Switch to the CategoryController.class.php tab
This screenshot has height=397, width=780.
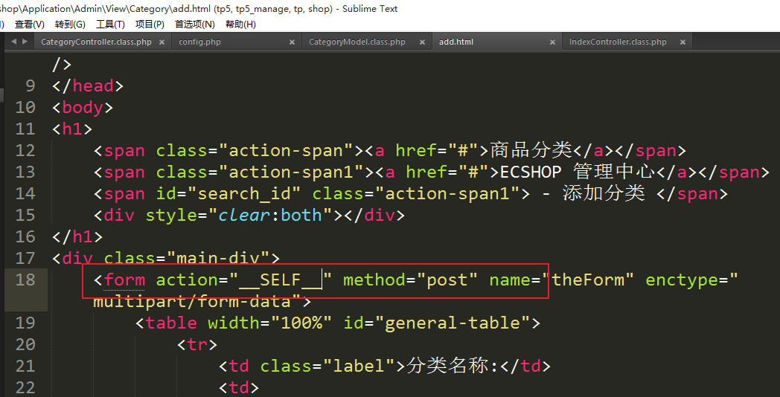coord(96,42)
